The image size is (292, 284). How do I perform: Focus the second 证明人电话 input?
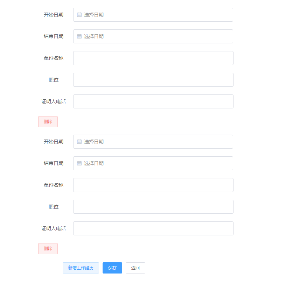click(x=153, y=228)
